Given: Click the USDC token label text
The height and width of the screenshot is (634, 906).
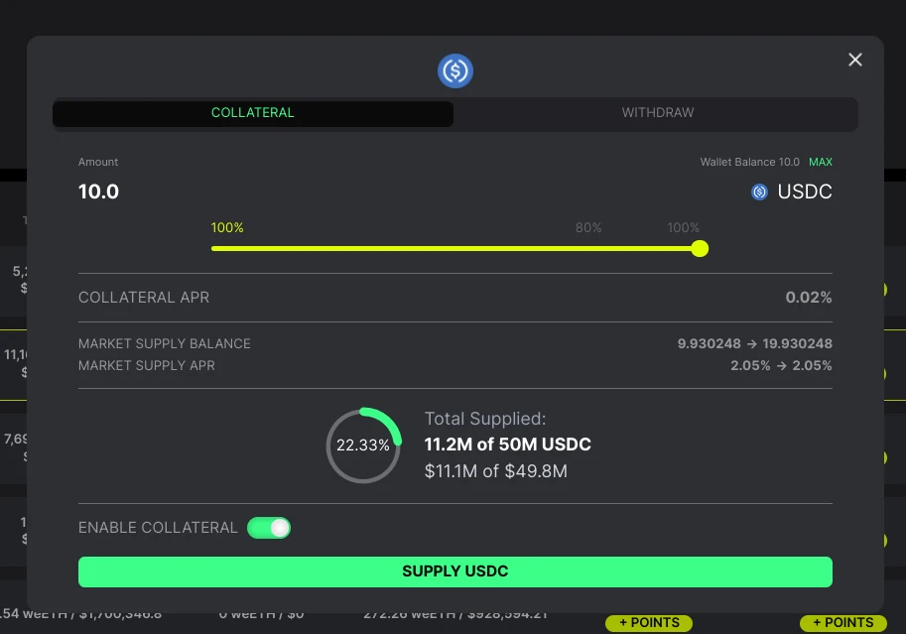Looking at the screenshot, I should point(805,191).
